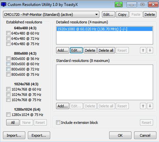This screenshot has height=142, width=159.
Task: Move detailed resolution up with the arrow button
Action: [143, 50]
